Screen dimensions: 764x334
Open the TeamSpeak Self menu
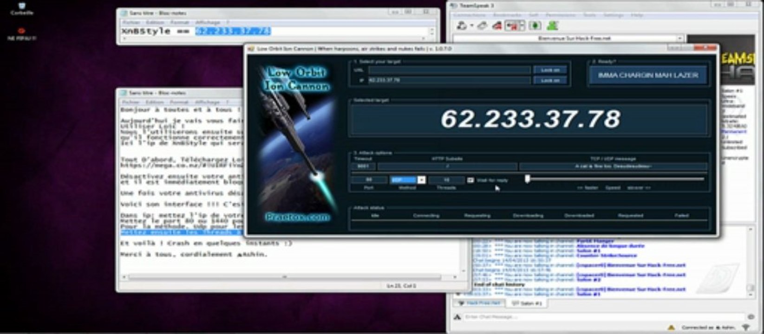point(534,15)
